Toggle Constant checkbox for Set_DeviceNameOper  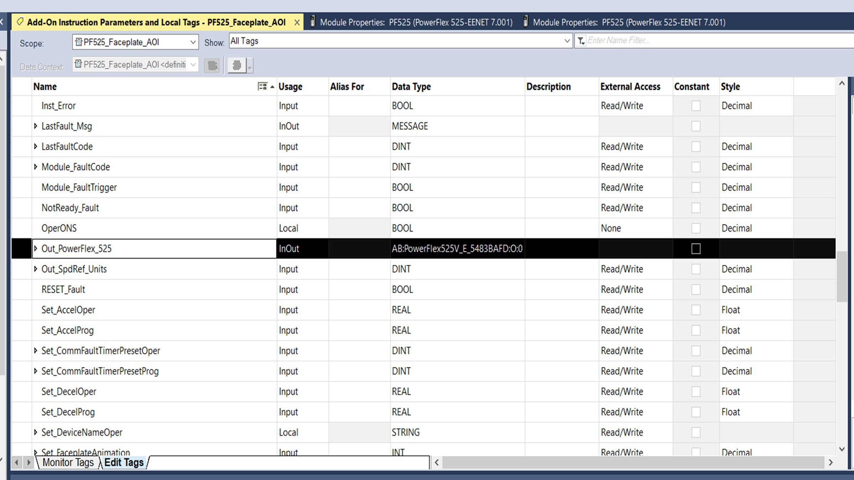[x=696, y=432]
